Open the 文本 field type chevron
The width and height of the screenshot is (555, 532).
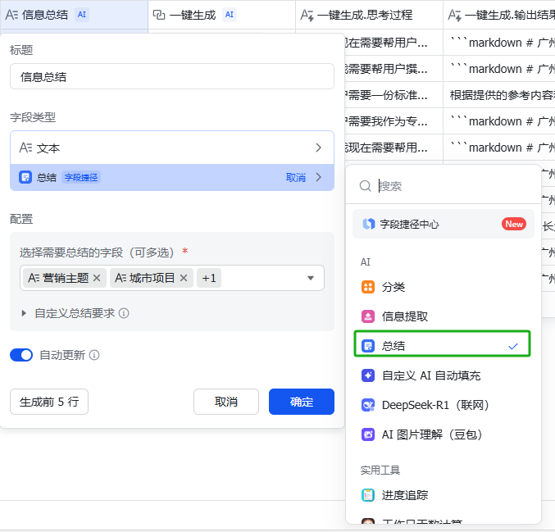319,148
